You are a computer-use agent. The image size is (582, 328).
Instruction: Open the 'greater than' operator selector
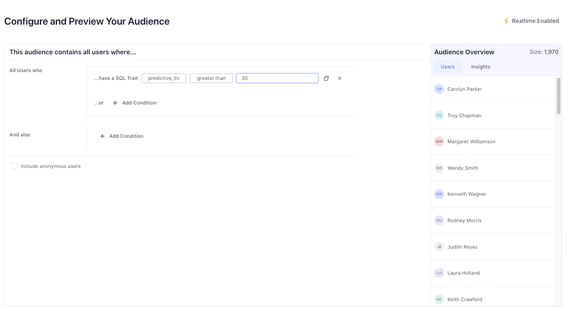click(211, 78)
